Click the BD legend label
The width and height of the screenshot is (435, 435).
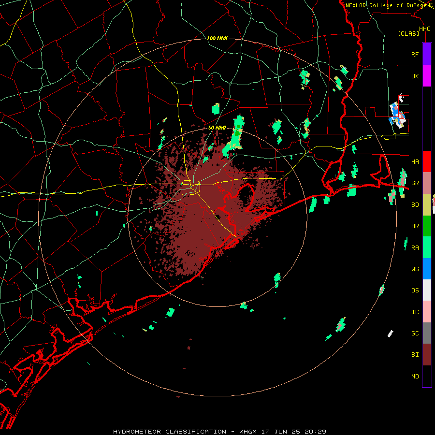click(x=415, y=205)
